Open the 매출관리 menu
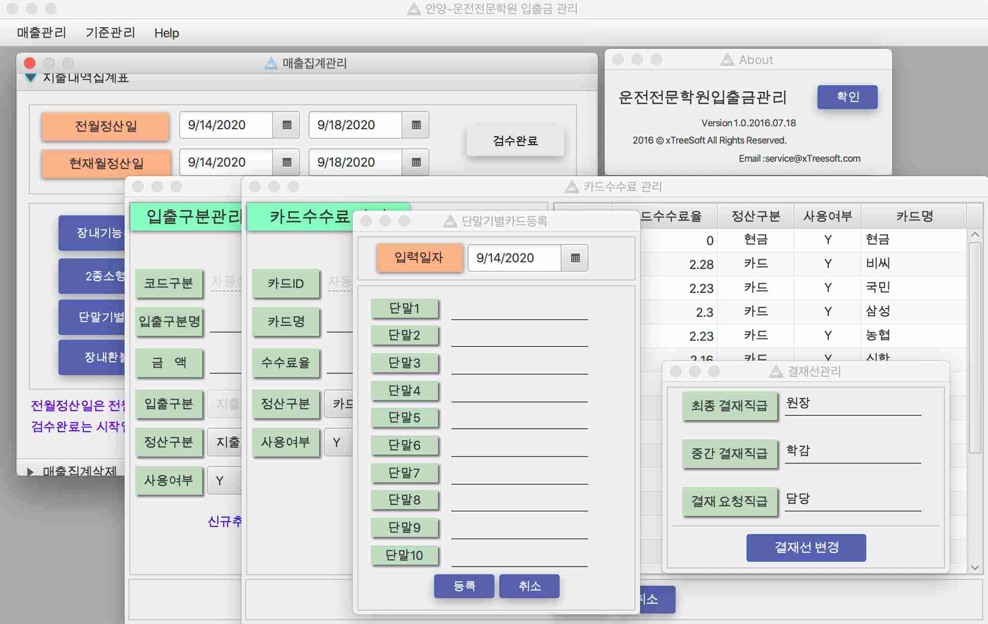 [x=42, y=33]
